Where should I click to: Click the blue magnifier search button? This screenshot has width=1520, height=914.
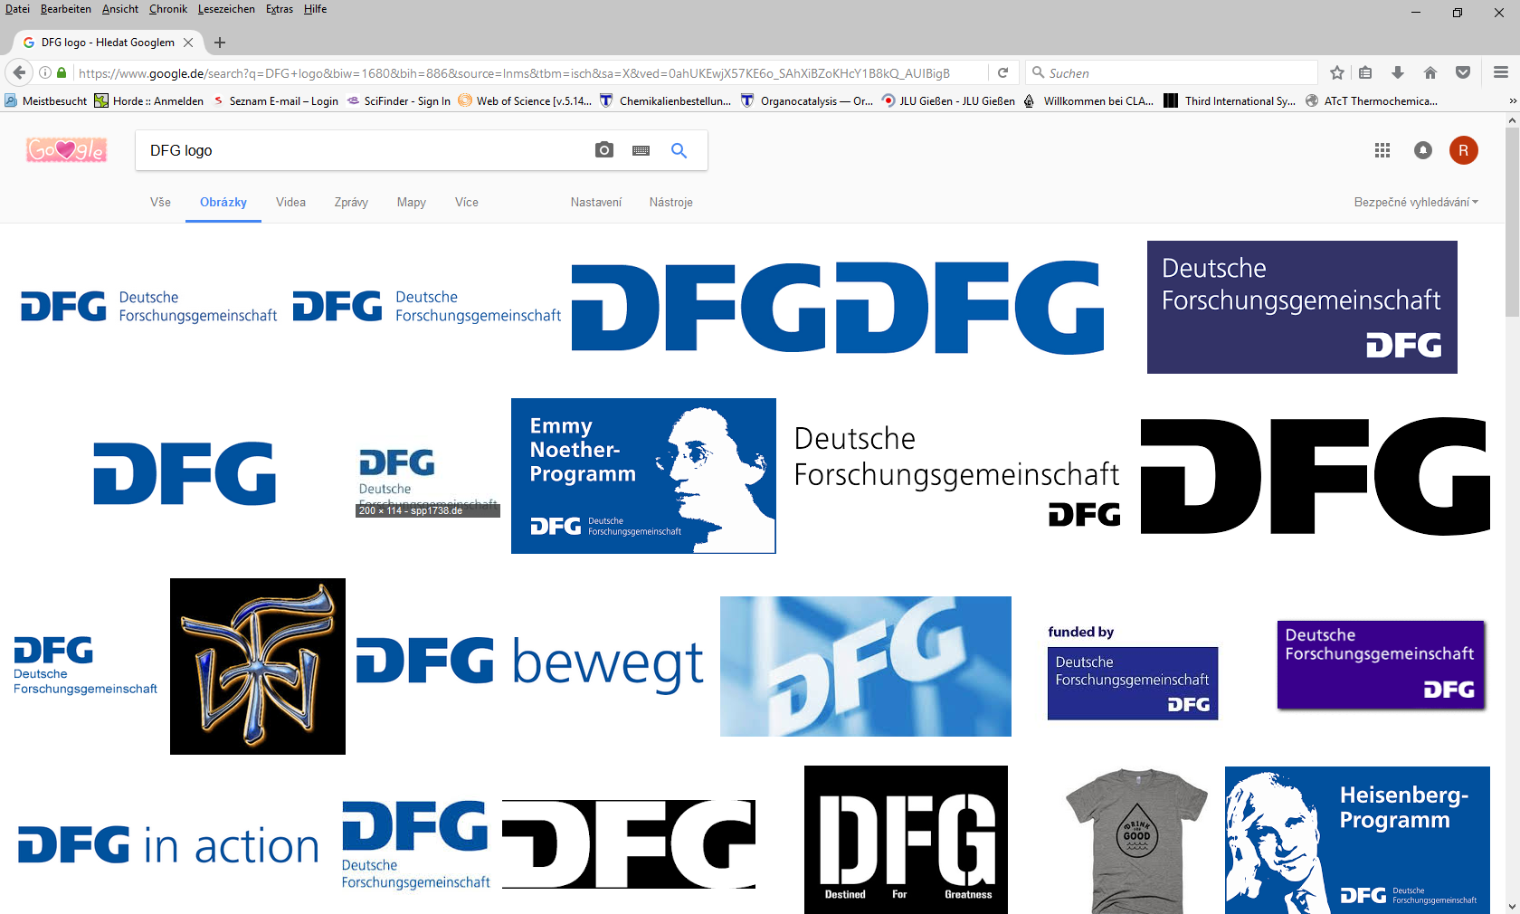(x=679, y=151)
